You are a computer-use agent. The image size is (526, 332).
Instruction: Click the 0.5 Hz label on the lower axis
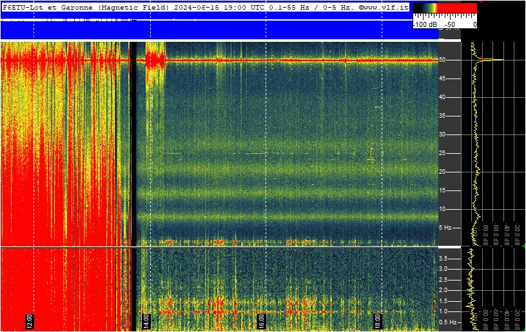coord(448,322)
